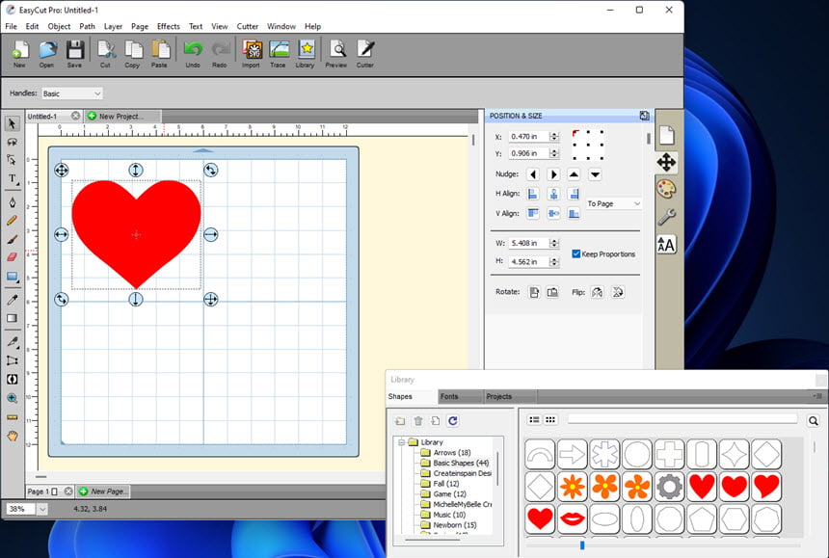
Task: Click the Library refresh icon
Action: pos(452,421)
